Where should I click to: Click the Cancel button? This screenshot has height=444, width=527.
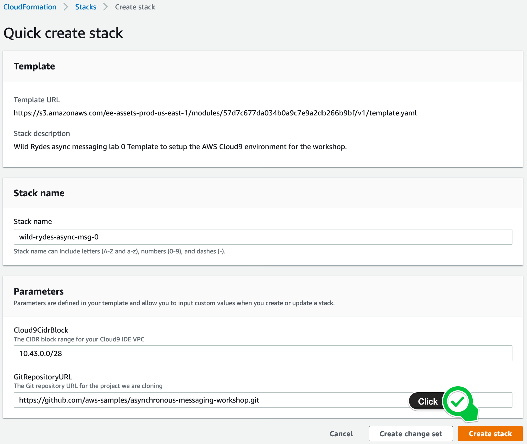coord(341,434)
